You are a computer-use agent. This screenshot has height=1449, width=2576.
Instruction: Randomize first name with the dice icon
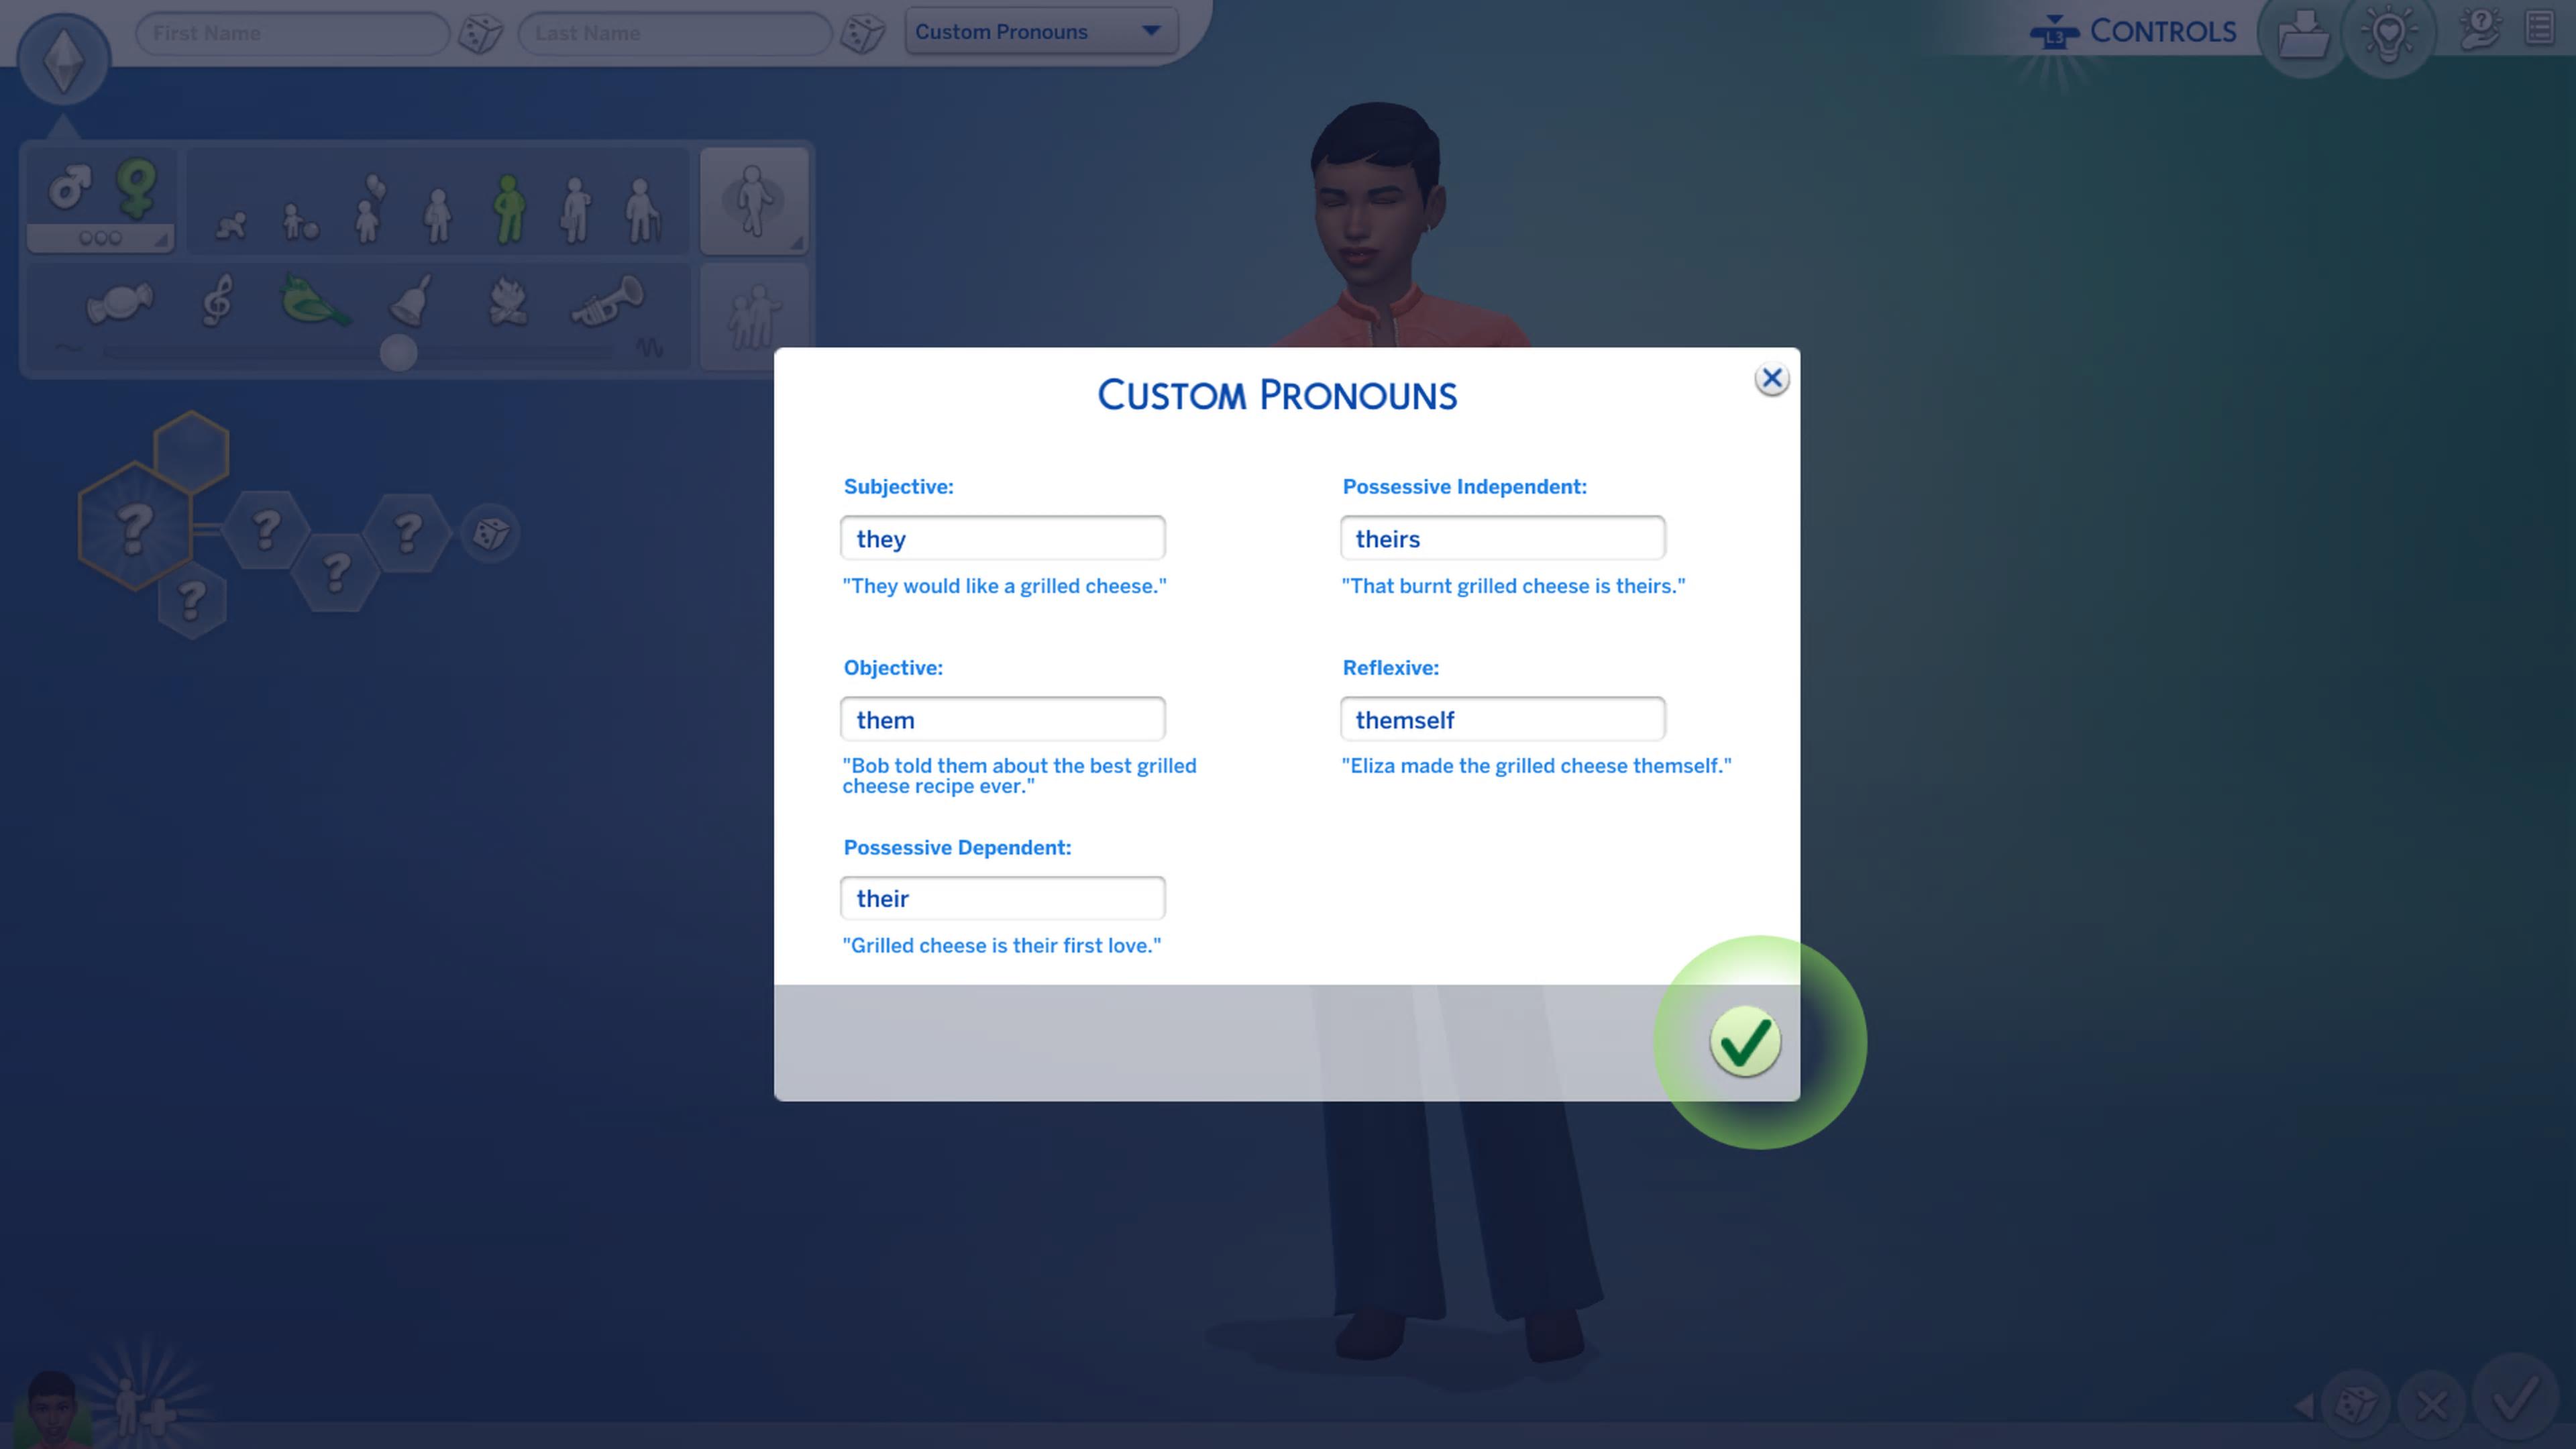click(x=480, y=33)
